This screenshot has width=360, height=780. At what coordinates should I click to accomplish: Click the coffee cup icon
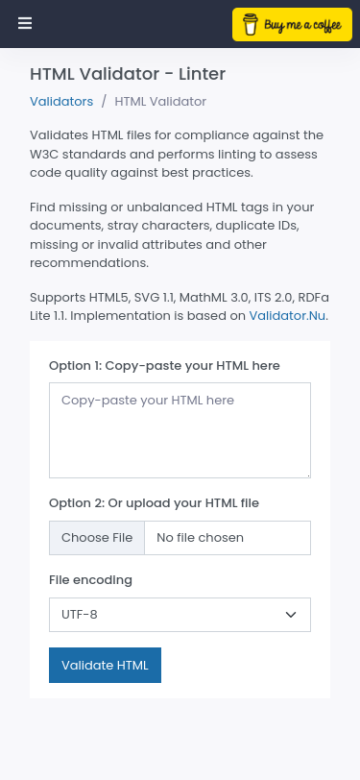[x=251, y=24]
